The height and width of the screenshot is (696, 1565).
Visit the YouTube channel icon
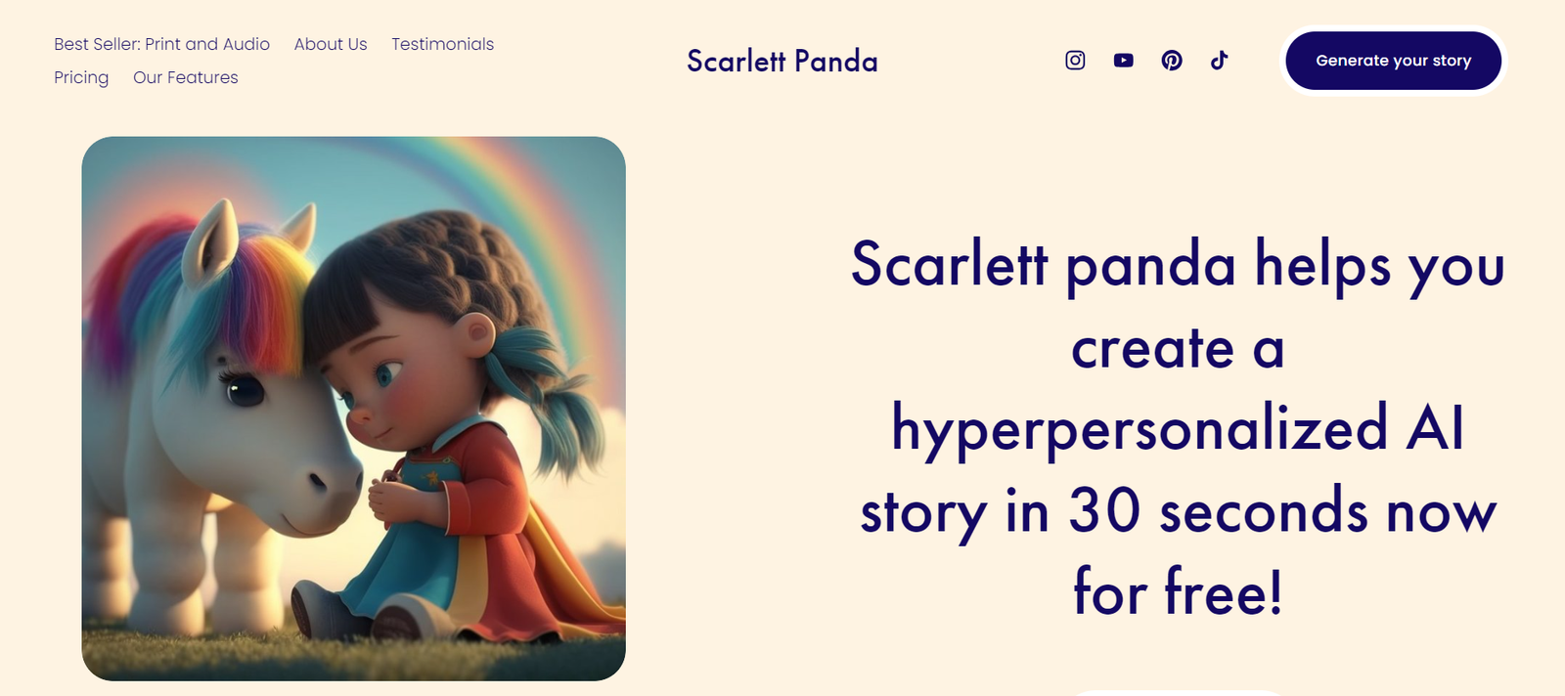(x=1123, y=61)
